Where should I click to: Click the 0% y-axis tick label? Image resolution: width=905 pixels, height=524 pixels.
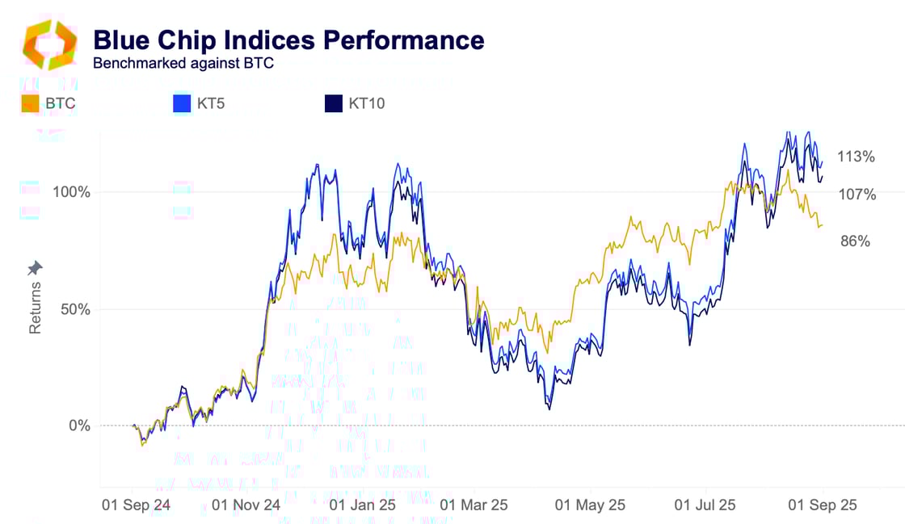78,425
